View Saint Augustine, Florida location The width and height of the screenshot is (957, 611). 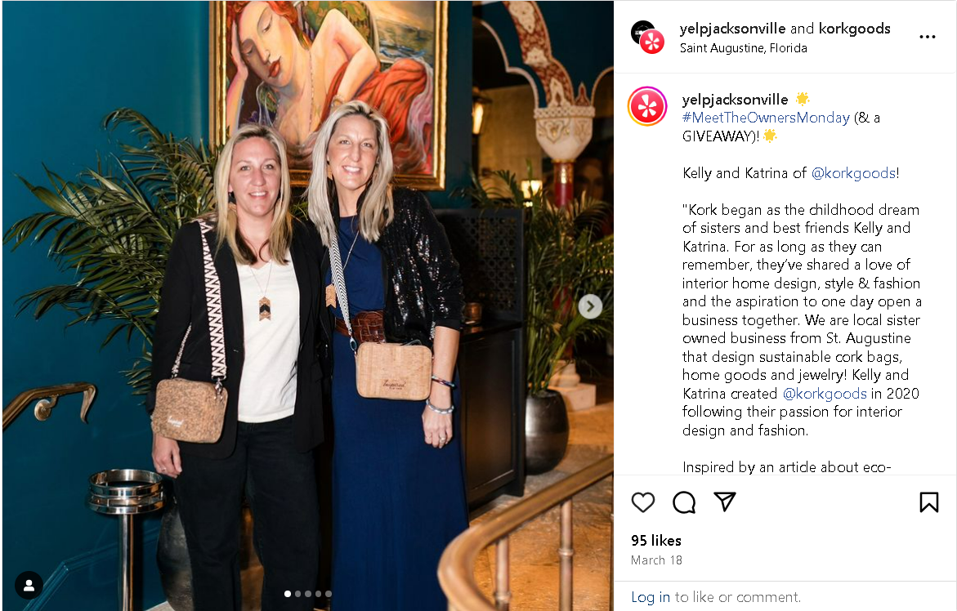744,48
